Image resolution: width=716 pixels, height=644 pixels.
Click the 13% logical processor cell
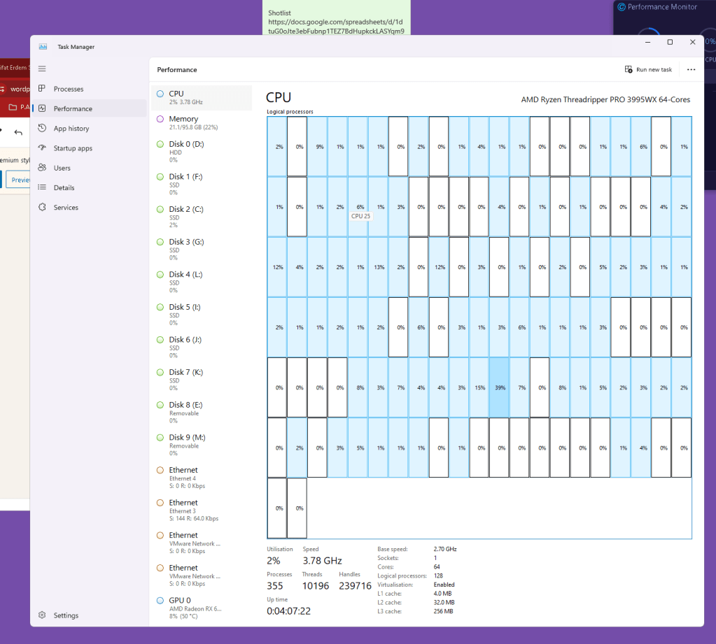pyautogui.click(x=379, y=267)
